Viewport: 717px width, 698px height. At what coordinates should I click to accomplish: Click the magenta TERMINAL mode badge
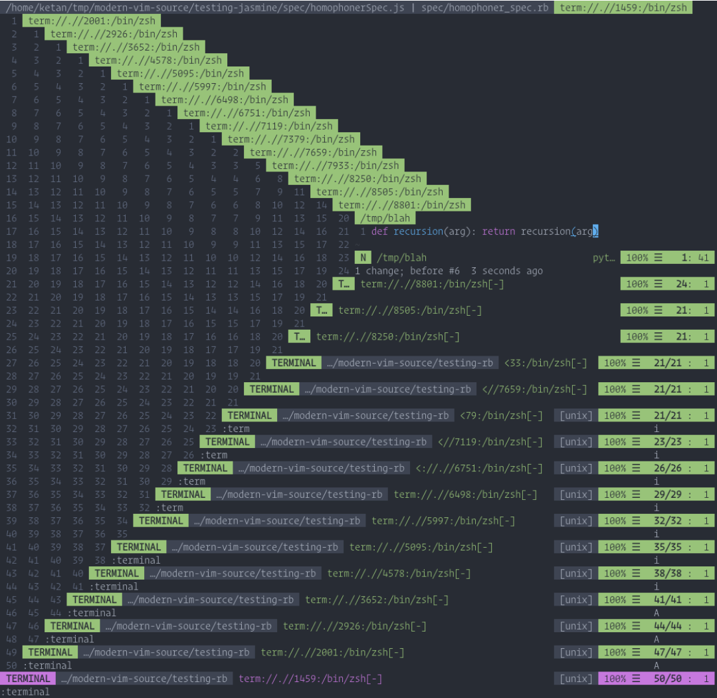click(x=28, y=679)
